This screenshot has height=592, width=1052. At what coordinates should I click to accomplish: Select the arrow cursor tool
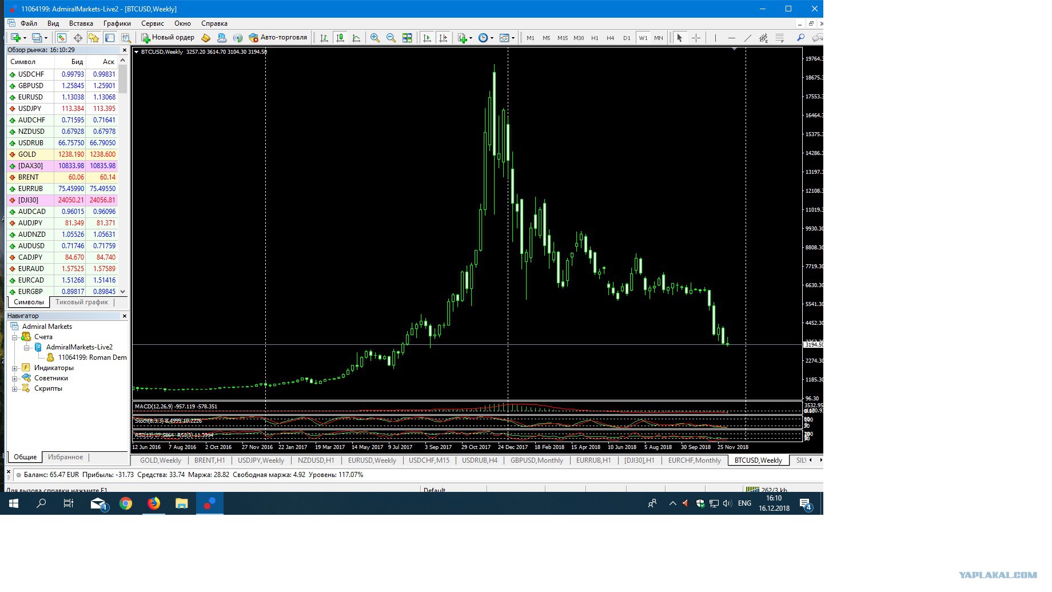click(x=680, y=38)
